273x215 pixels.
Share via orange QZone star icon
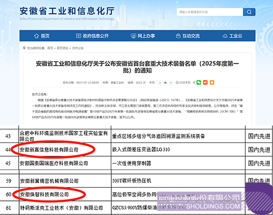pos(212,82)
